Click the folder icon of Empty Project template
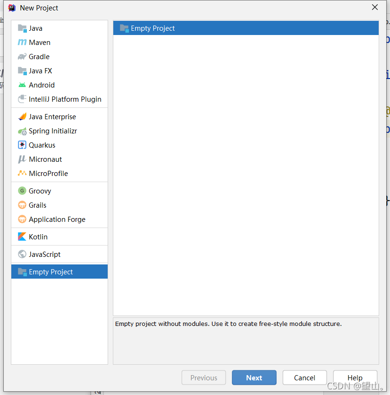Screen dimensions: 390x395 coord(124,28)
